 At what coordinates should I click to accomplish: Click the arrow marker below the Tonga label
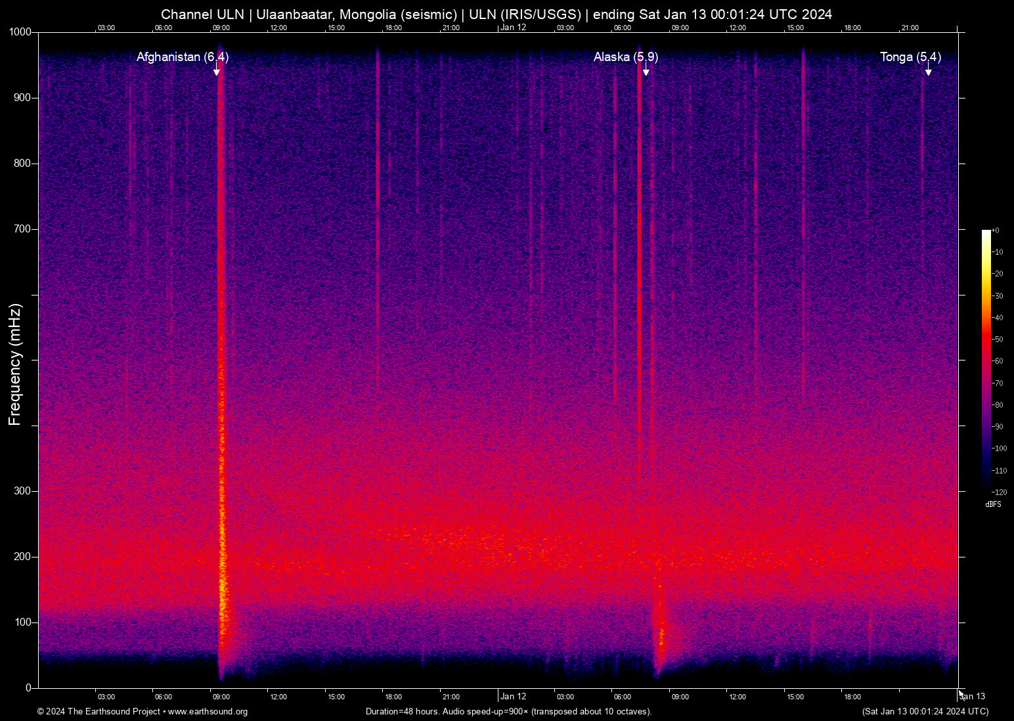pyautogui.click(x=928, y=71)
